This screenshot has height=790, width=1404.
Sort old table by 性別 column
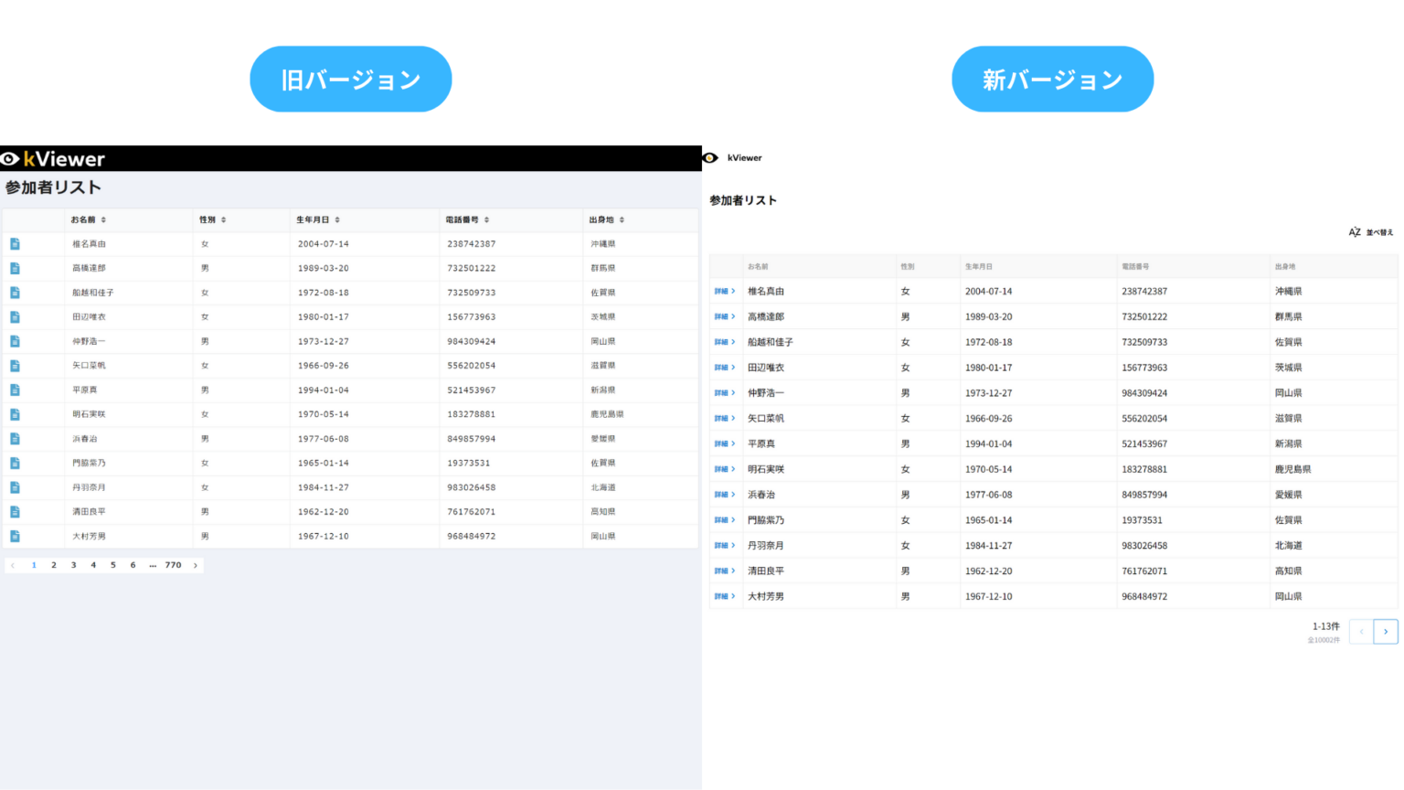pos(223,220)
